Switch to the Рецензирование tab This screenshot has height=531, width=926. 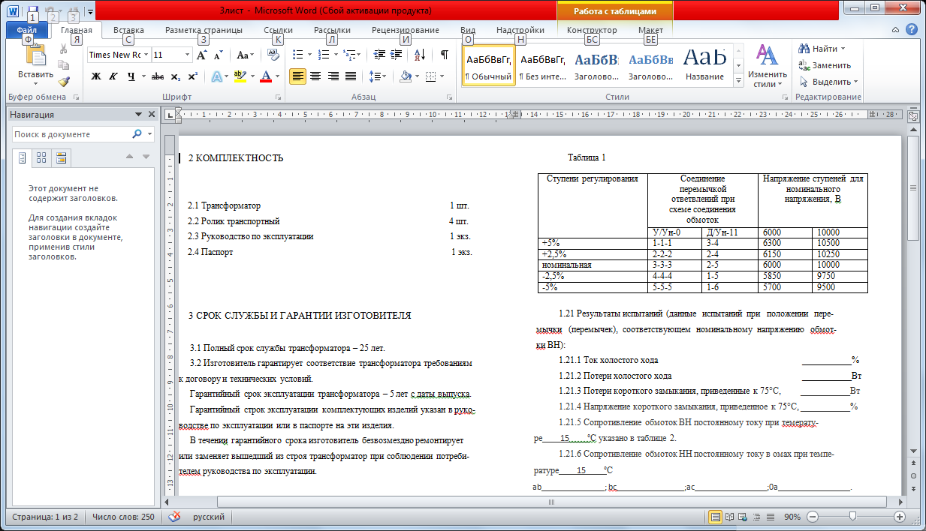[x=406, y=30]
